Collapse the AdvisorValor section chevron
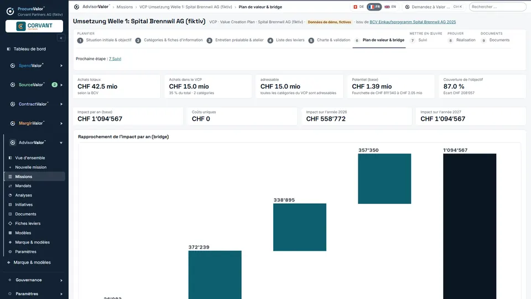The height and width of the screenshot is (299, 531). (x=61, y=143)
